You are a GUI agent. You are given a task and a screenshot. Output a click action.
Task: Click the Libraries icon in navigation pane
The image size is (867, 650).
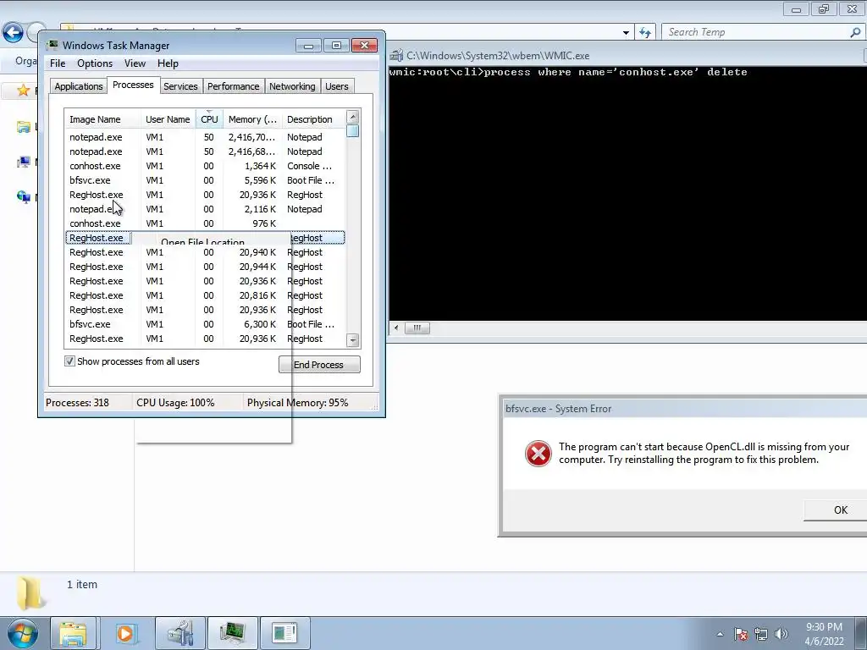pyautogui.click(x=23, y=127)
